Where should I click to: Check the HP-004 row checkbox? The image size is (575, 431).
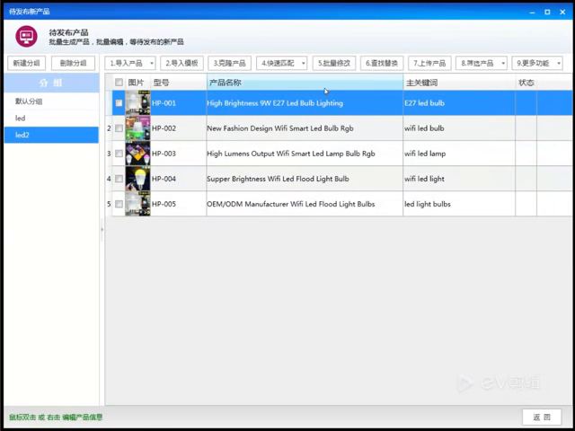119,179
